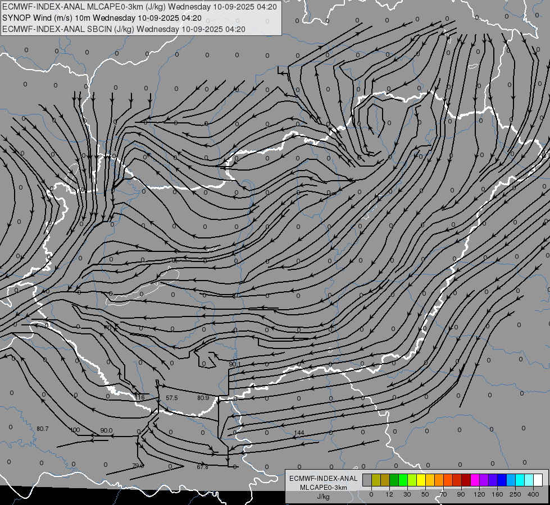Click the MLCAPE0-3km title line at top
Image resolution: width=550 pixels, height=505 pixels.
point(139,7)
